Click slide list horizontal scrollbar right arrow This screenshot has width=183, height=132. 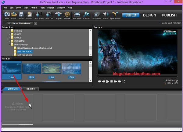point(181,129)
